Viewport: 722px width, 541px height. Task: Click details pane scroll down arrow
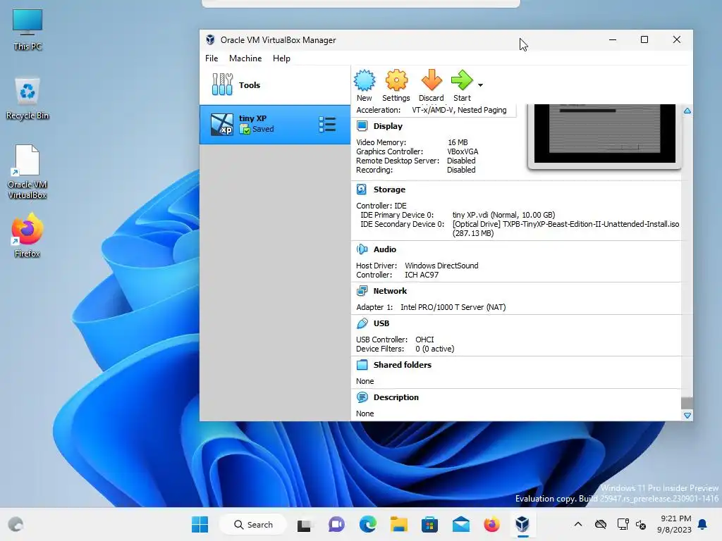point(687,416)
